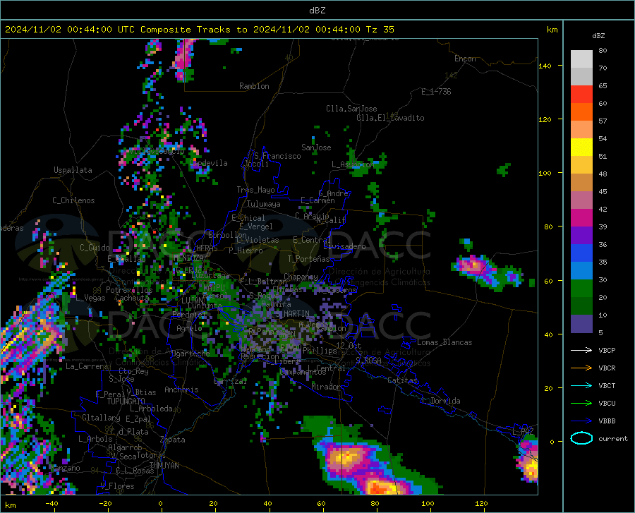
Task: Select the light gray 80 dBZ swatch
Action: tap(581, 59)
